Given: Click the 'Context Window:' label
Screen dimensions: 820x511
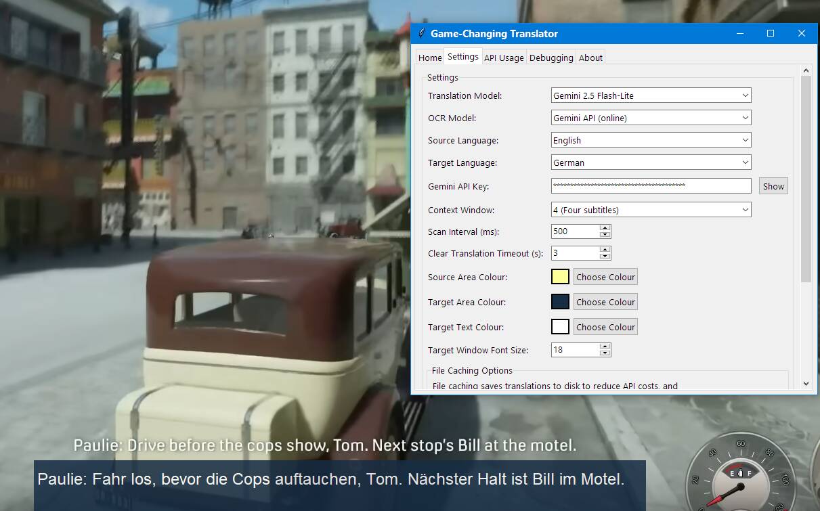Looking at the screenshot, I should click(461, 210).
